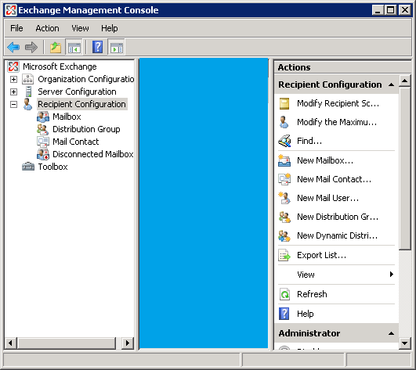The image size is (416, 370).
Task: Expand the Server Configuration node
Action: pyautogui.click(x=13, y=92)
